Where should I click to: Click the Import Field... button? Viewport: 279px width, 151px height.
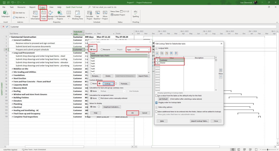[143, 76]
